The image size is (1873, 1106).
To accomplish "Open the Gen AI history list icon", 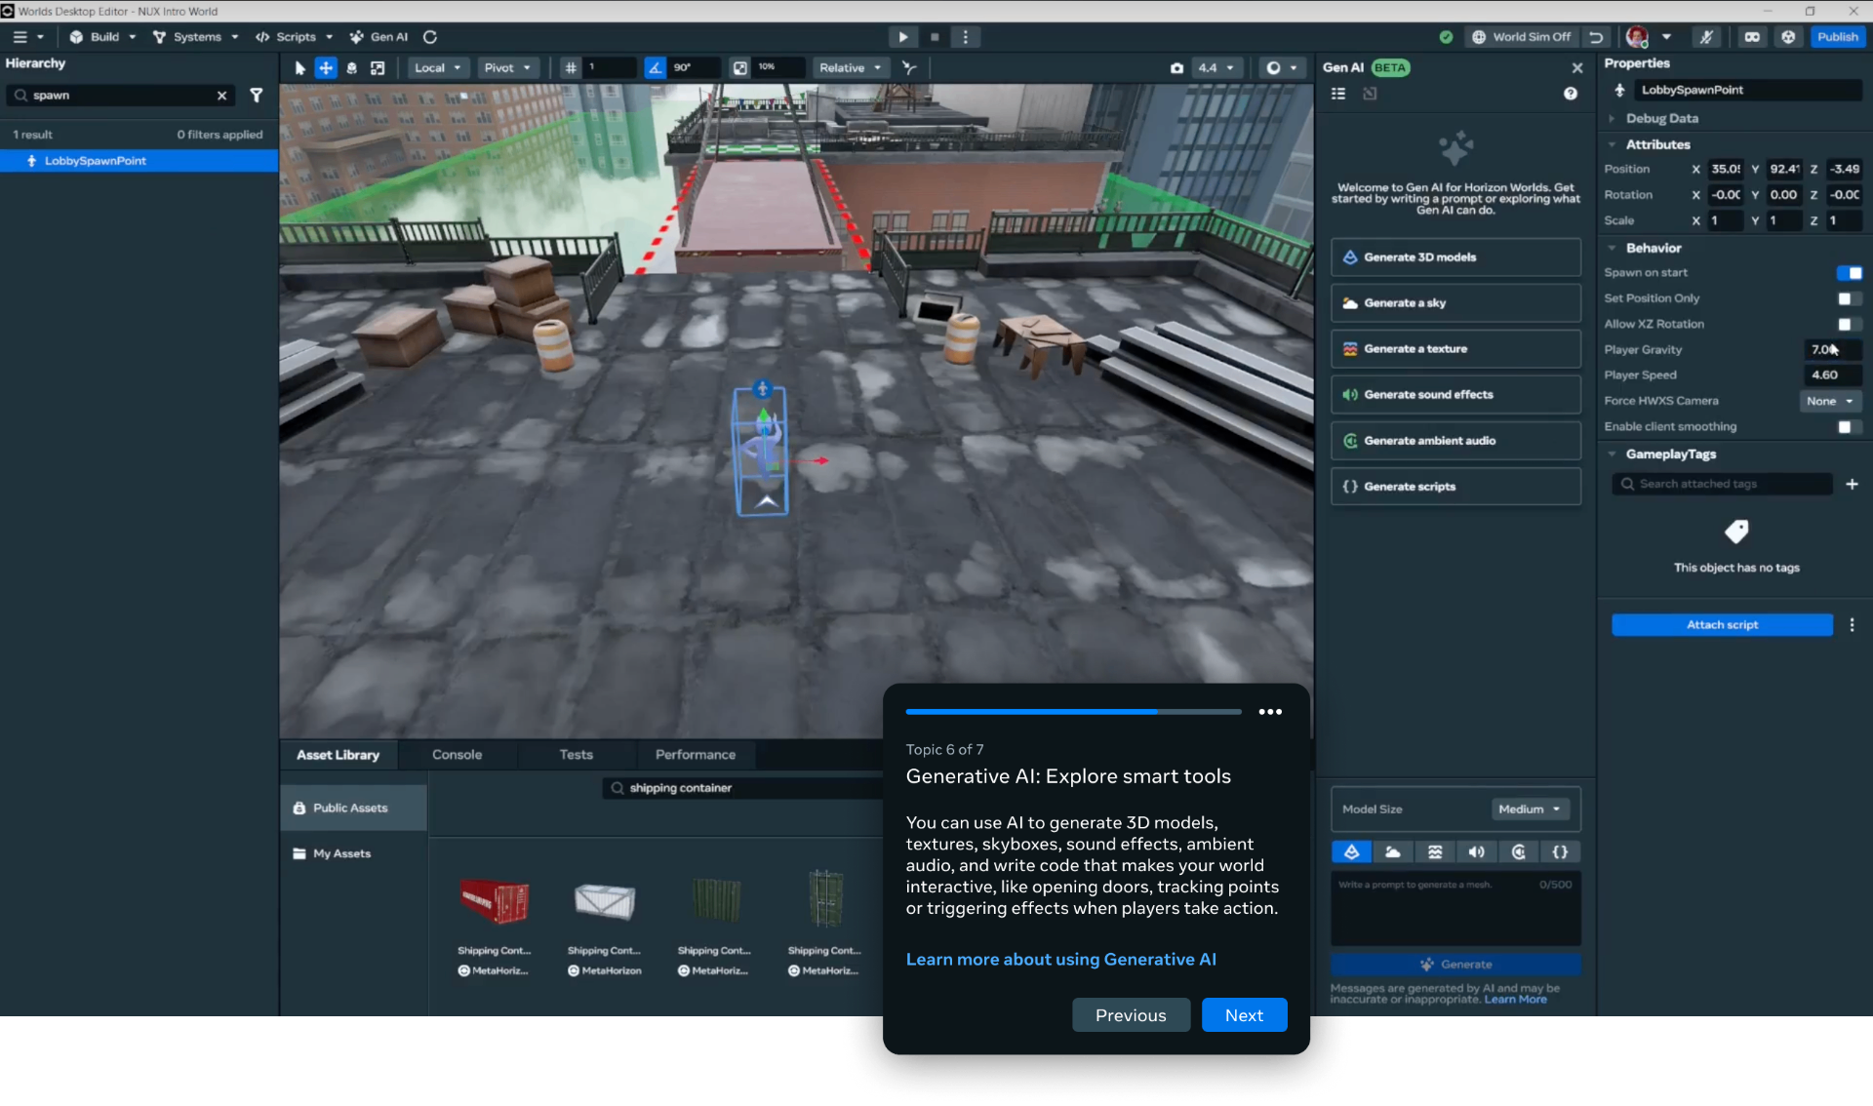I will (x=1338, y=94).
